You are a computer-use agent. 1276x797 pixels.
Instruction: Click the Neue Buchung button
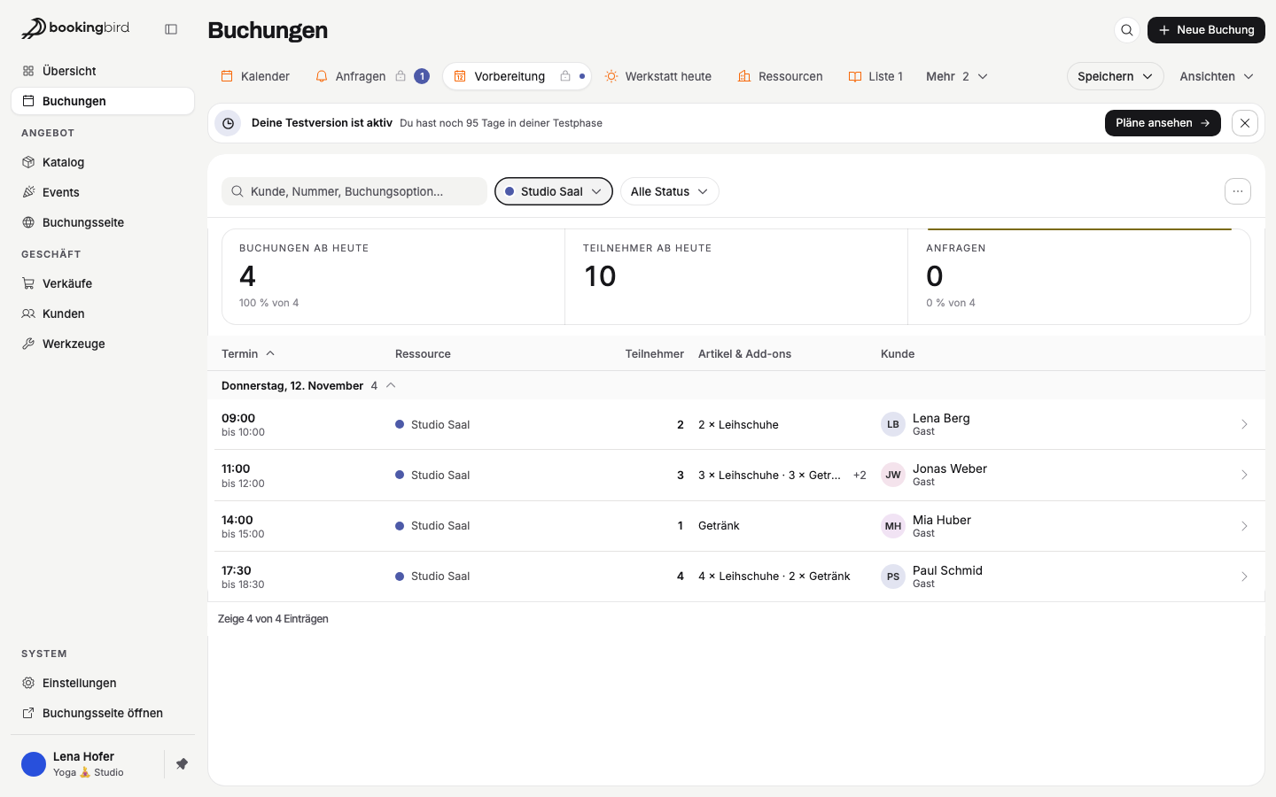point(1206,30)
